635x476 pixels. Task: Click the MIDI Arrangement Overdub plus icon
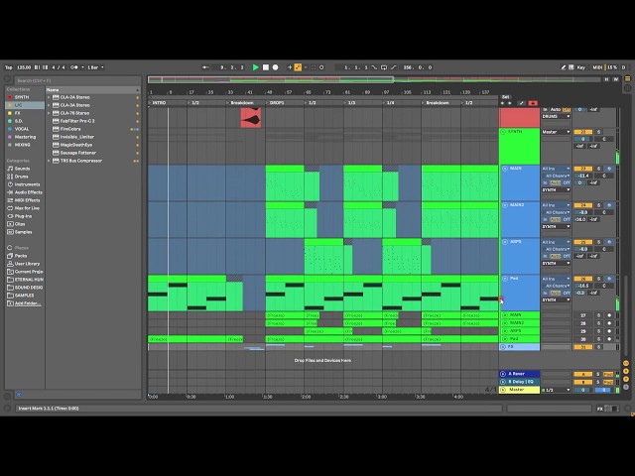point(290,67)
